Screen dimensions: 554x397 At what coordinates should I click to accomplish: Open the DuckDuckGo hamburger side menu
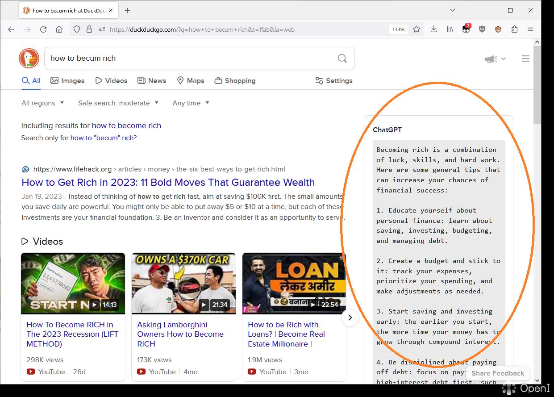pos(525,59)
